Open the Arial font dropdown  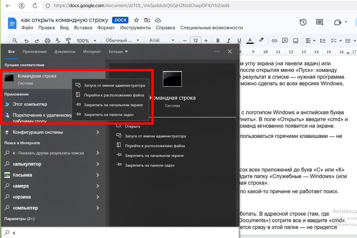[162, 40]
